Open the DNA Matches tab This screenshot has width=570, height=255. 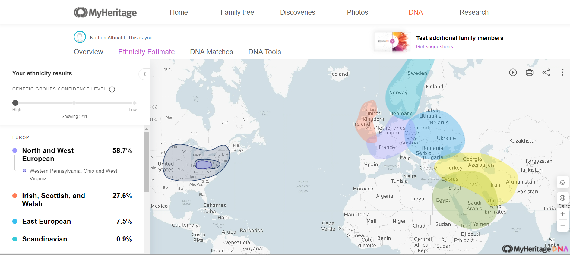point(211,52)
